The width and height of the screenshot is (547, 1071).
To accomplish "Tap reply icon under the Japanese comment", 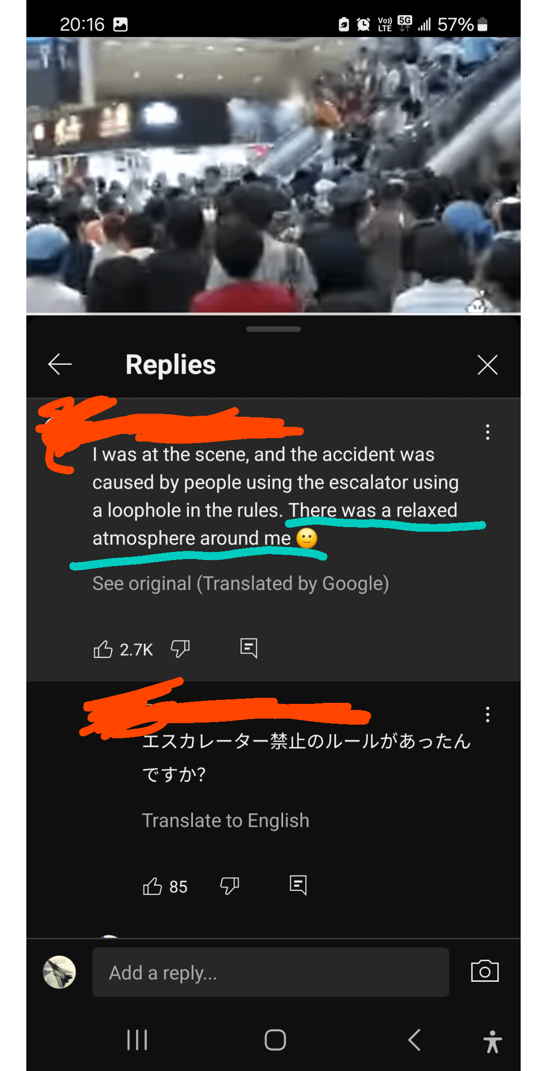I will tap(298, 885).
